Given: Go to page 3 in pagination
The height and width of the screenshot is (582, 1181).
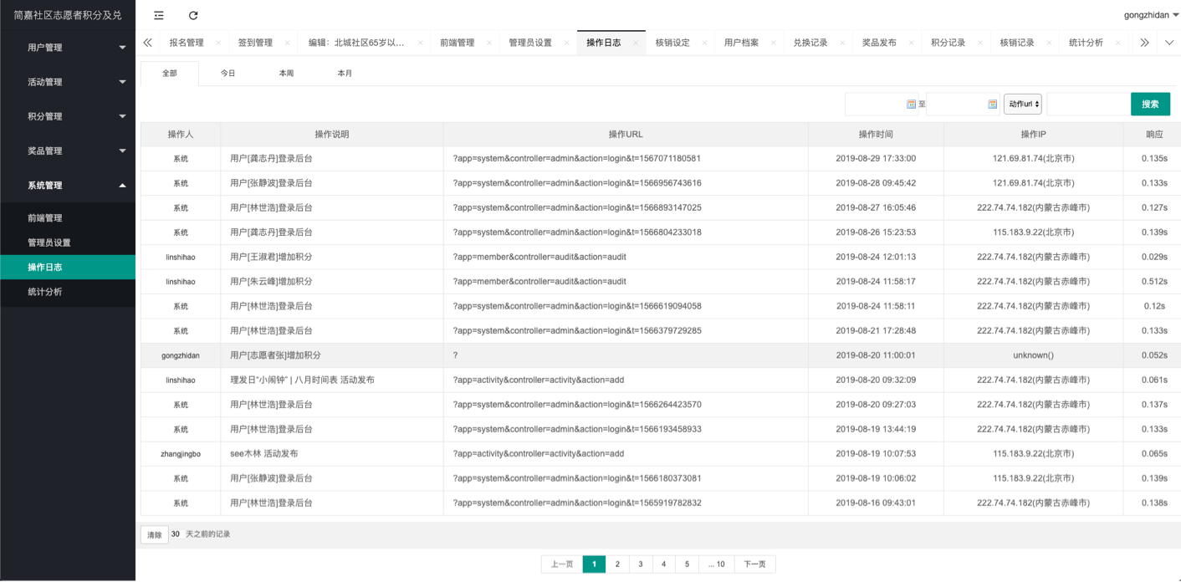Looking at the screenshot, I should click(x=641, y=564).
